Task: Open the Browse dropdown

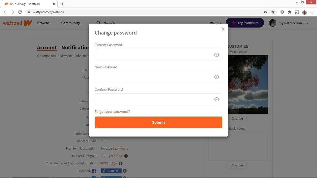Action: (x=44, y=23)
